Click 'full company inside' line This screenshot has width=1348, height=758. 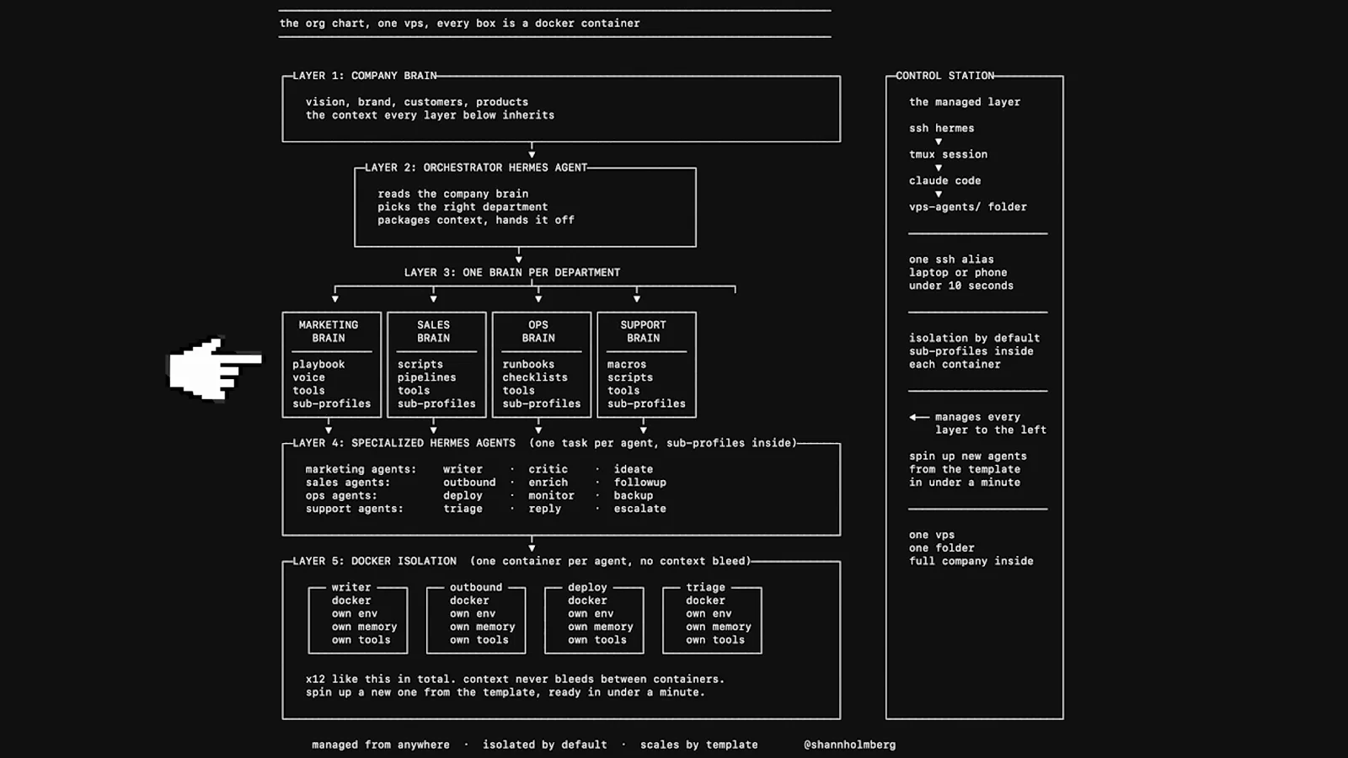971,561
